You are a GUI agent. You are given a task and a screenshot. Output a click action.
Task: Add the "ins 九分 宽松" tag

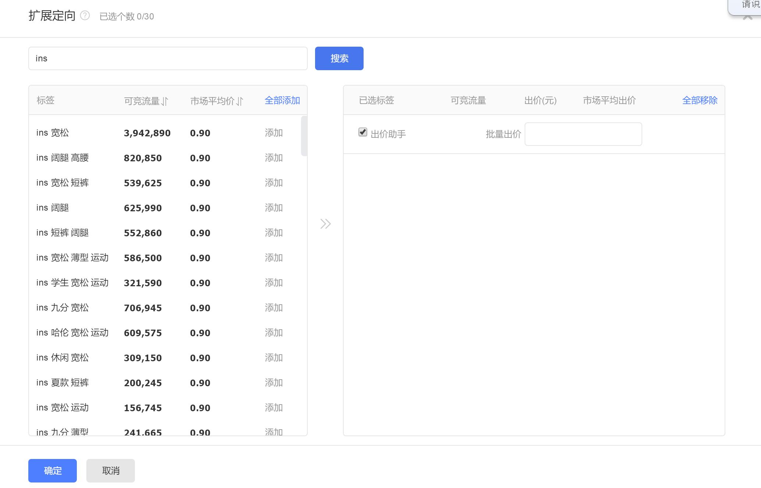(x=274, y=308)
